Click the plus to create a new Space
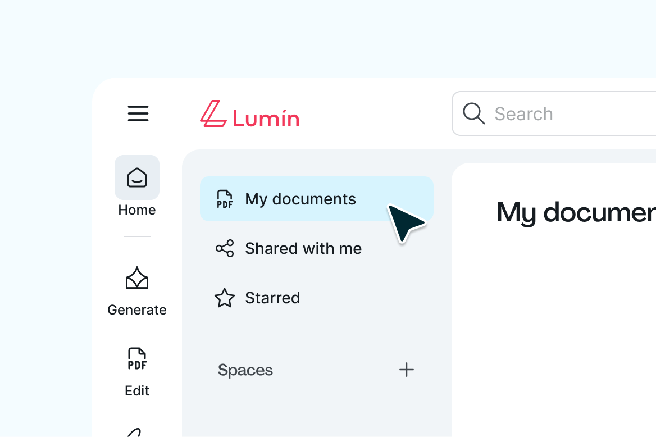Viewport: 656px width, 437px height. click(406, 370)
